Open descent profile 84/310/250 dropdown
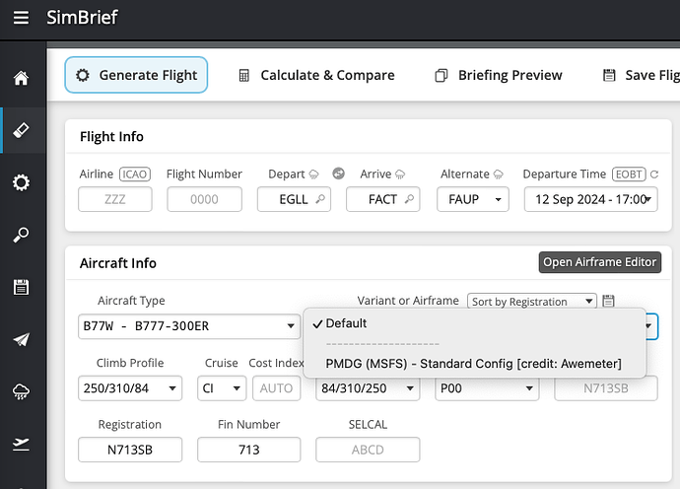 click(368, 387)
